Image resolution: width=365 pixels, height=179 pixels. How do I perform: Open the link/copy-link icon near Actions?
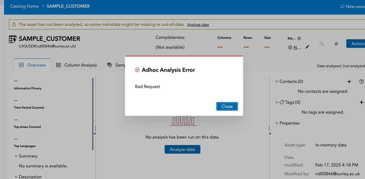[x=322, y=44]
